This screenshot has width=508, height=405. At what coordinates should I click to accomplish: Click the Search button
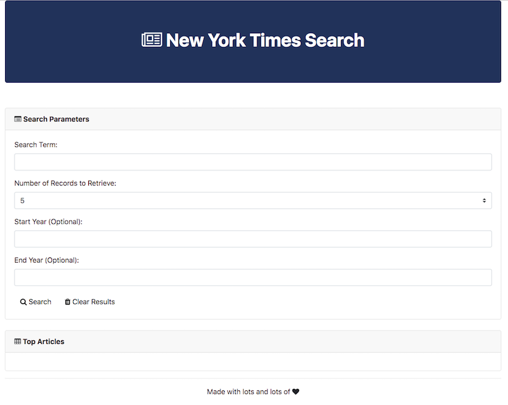(x=36, y=302)
